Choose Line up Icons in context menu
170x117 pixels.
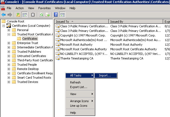[x=80, y=106]
